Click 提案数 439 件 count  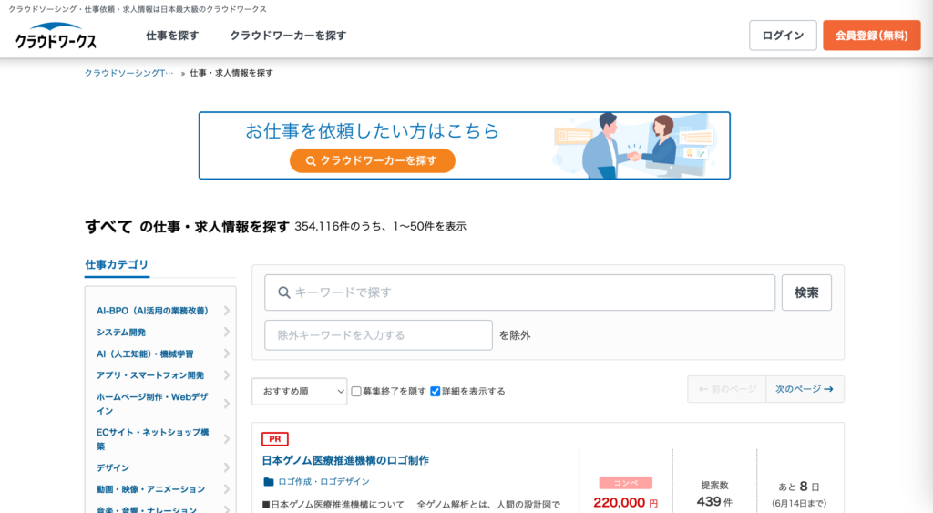coord(714,495)
